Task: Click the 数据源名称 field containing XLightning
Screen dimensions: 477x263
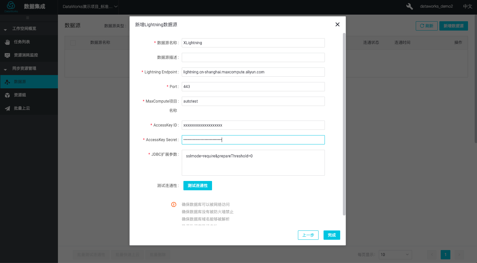Action: pos(253,43)
